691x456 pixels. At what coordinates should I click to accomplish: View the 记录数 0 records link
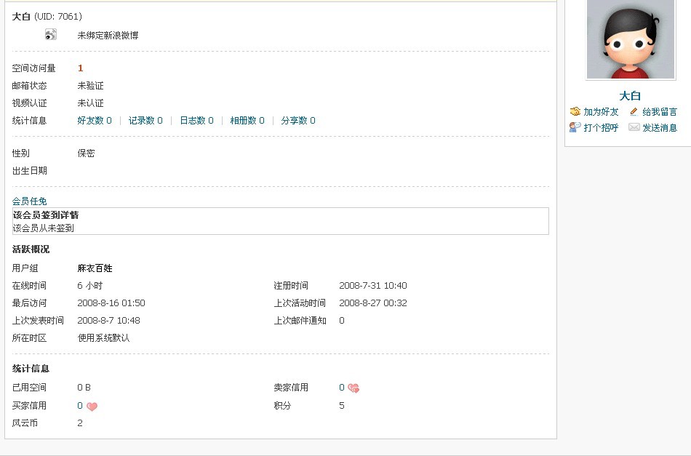coord(145,121)
